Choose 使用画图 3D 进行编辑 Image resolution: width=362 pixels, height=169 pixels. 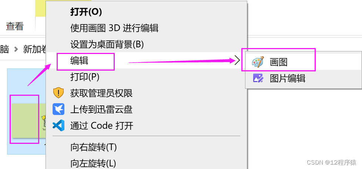114,28
